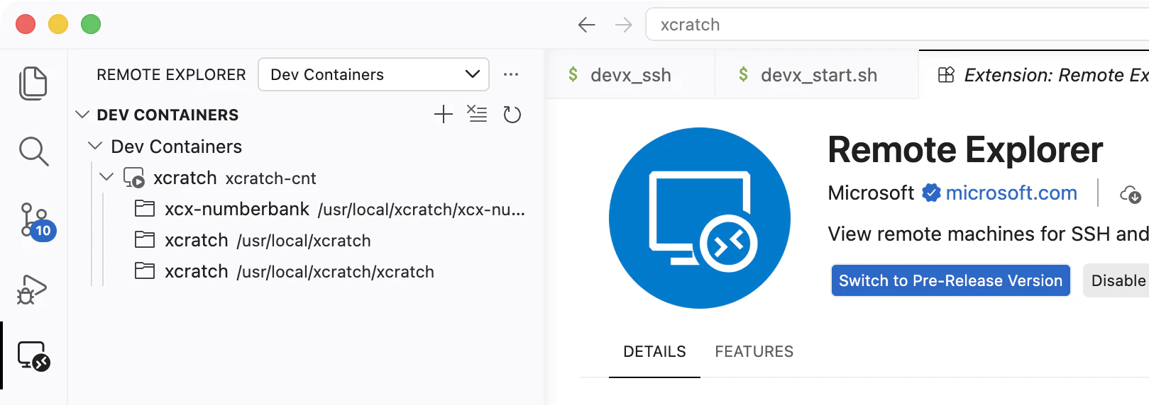Click the dollar icon on devx_start.sh tab
The height and width of the screenshot is (405, 1149).
(x=744, y=74)
